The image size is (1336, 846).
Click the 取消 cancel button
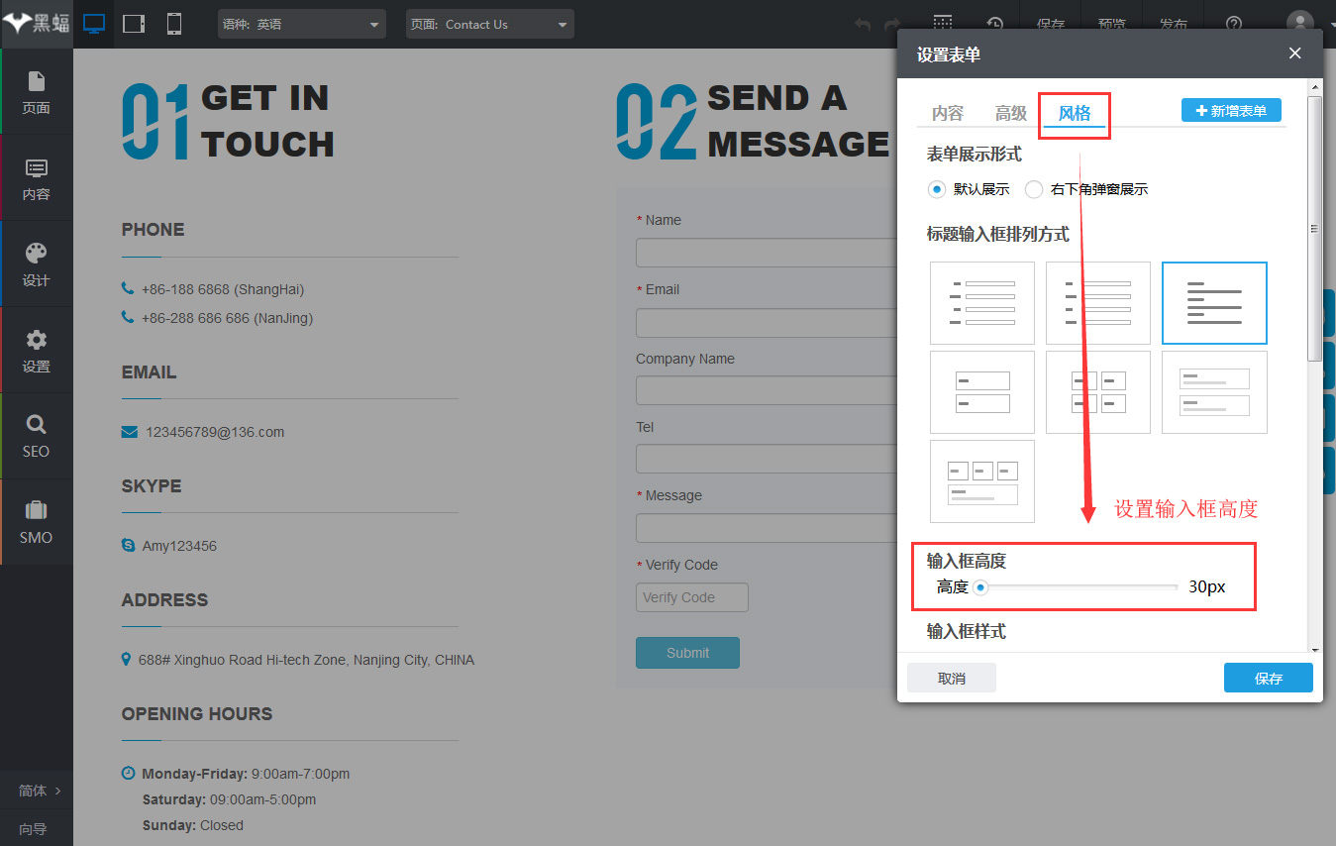pyautogui.click(x=952, y=678)
